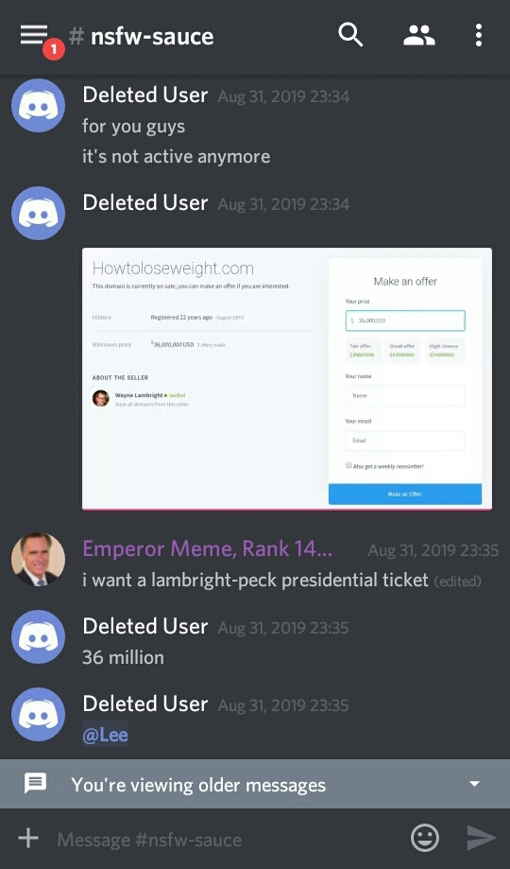
Task: Tap the Emperor Meme, Rank 14 username
Action: [207, 548]
